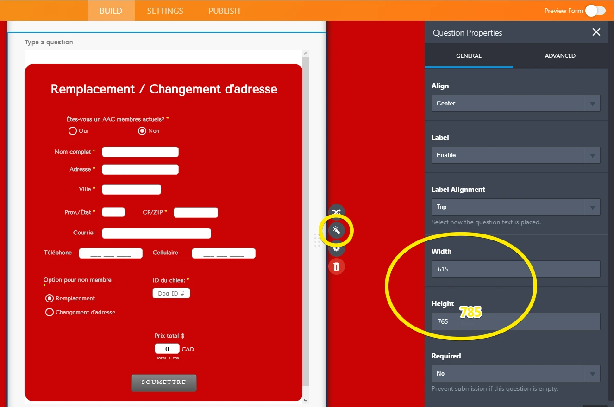Select the Changement d'adresse radio option
The image size is (614, 407).
pyautogui.click(x=50, y=312)
